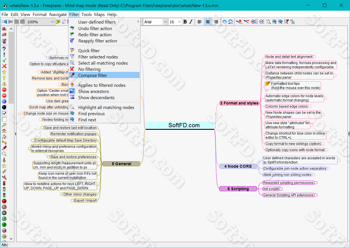Open the Maps menu

[x=99, y=14]
